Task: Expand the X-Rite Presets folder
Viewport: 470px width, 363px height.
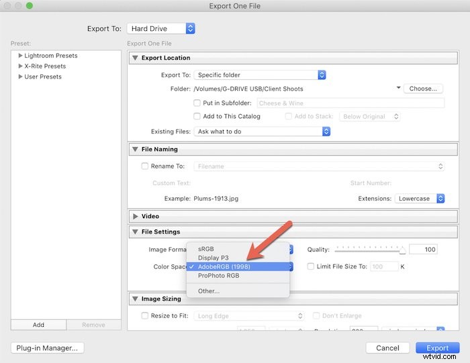Action: coord(21,66)
